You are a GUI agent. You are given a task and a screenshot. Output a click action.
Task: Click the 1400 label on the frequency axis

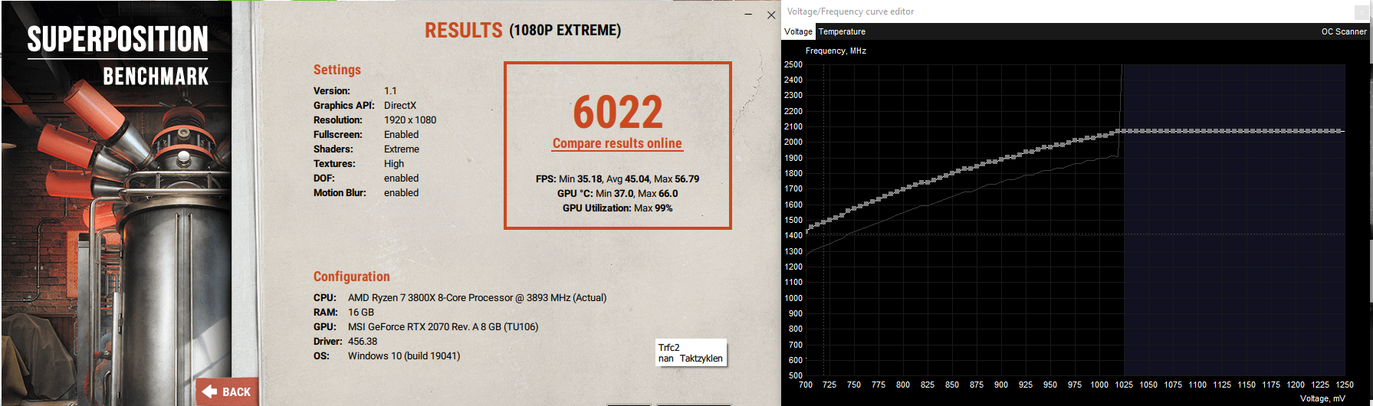pyautogui.click(x=793, y=235)
